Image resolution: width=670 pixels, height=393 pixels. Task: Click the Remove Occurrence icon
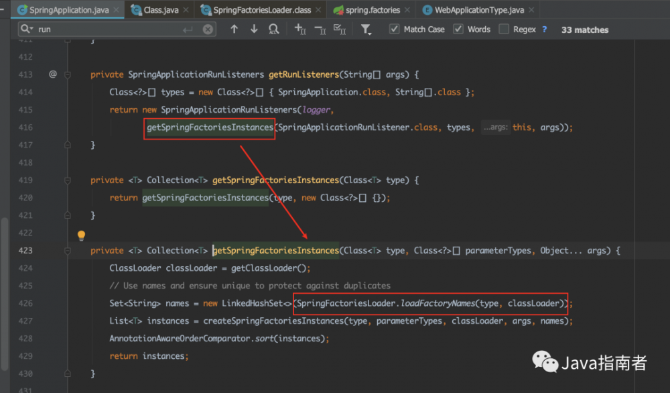[321, 29]
